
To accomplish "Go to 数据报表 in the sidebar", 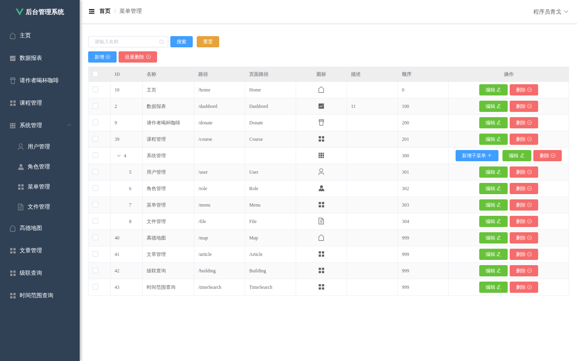I will point(40,58).
